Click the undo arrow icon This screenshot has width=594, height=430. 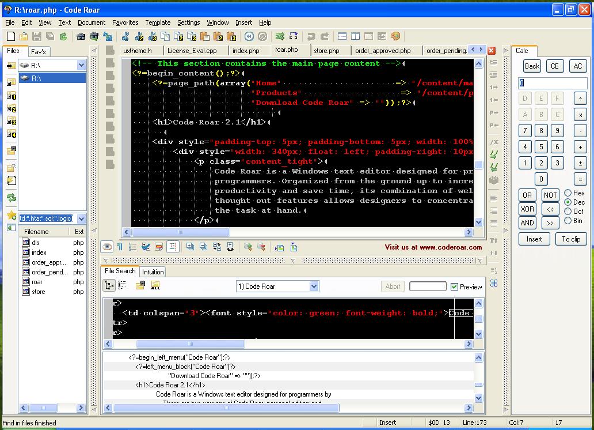coord(311,36)
